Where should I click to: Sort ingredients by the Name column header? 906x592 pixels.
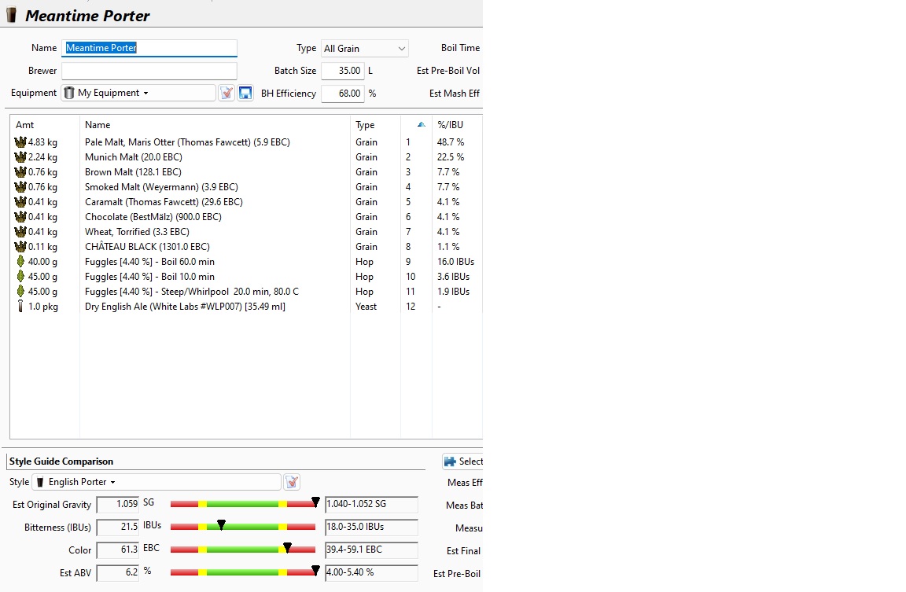coord(214,125)
